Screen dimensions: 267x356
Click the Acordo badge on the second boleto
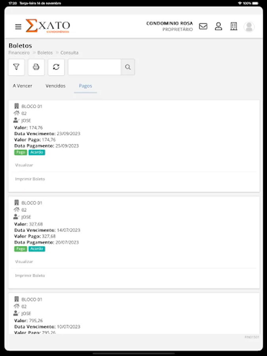[37, 249]
